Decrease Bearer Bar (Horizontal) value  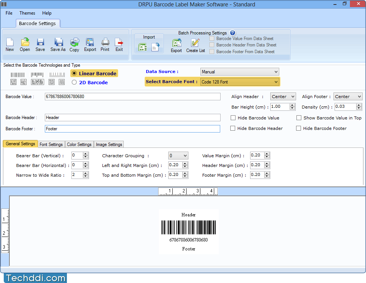tap(86, 167)
